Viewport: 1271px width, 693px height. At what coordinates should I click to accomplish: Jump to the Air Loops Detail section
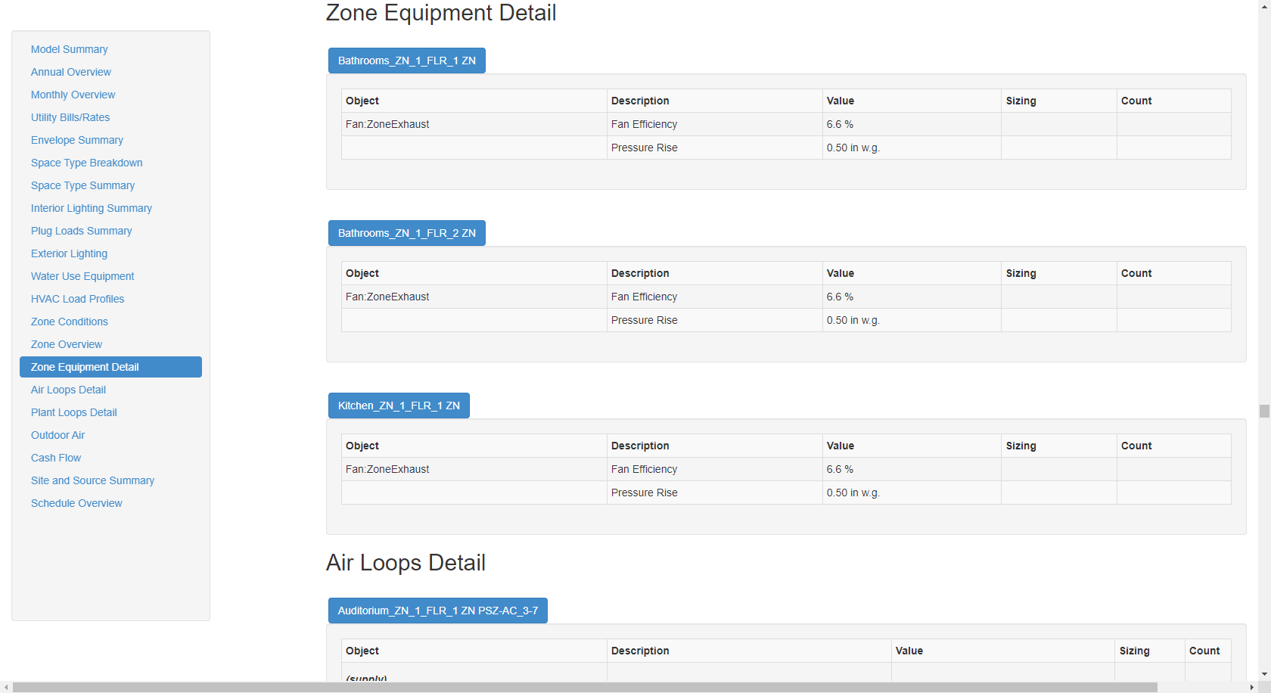(x=67, y=390)
